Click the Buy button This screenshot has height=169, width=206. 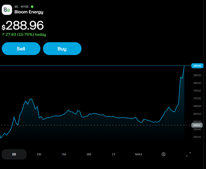tap(62, 49)
